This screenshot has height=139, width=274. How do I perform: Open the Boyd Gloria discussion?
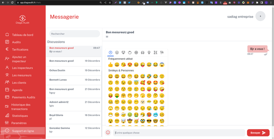click(74, 117)
